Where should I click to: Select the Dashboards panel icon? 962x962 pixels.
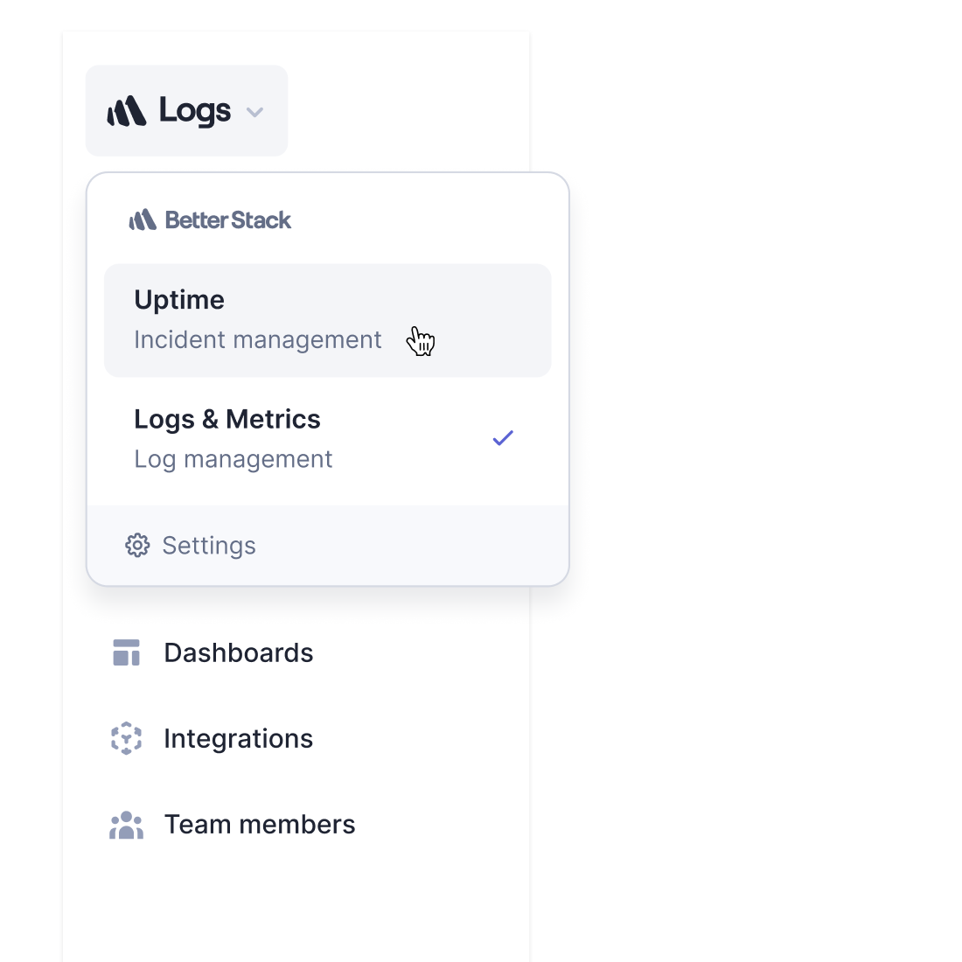point(126,652)
